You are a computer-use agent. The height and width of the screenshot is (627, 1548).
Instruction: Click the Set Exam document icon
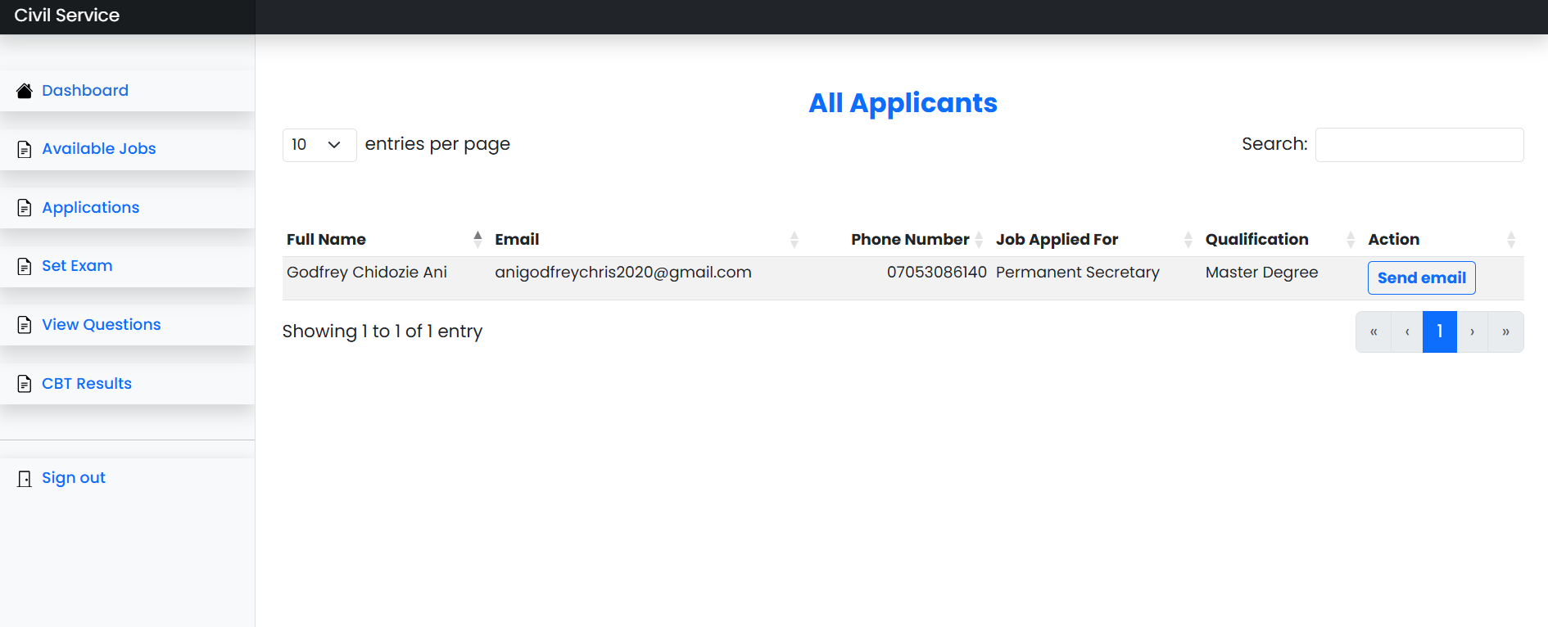[x=25, y=266]
